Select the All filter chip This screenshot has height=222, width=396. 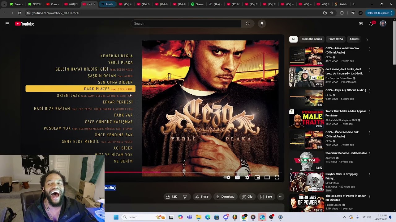[293, 39]
